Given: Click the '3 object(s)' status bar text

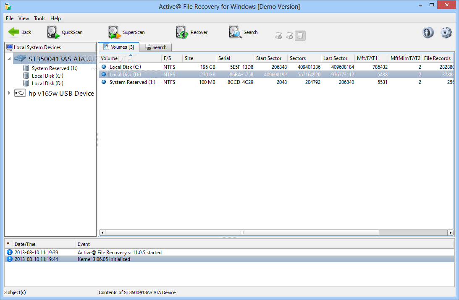Looking at the screenshot, I should click(15, 292).
